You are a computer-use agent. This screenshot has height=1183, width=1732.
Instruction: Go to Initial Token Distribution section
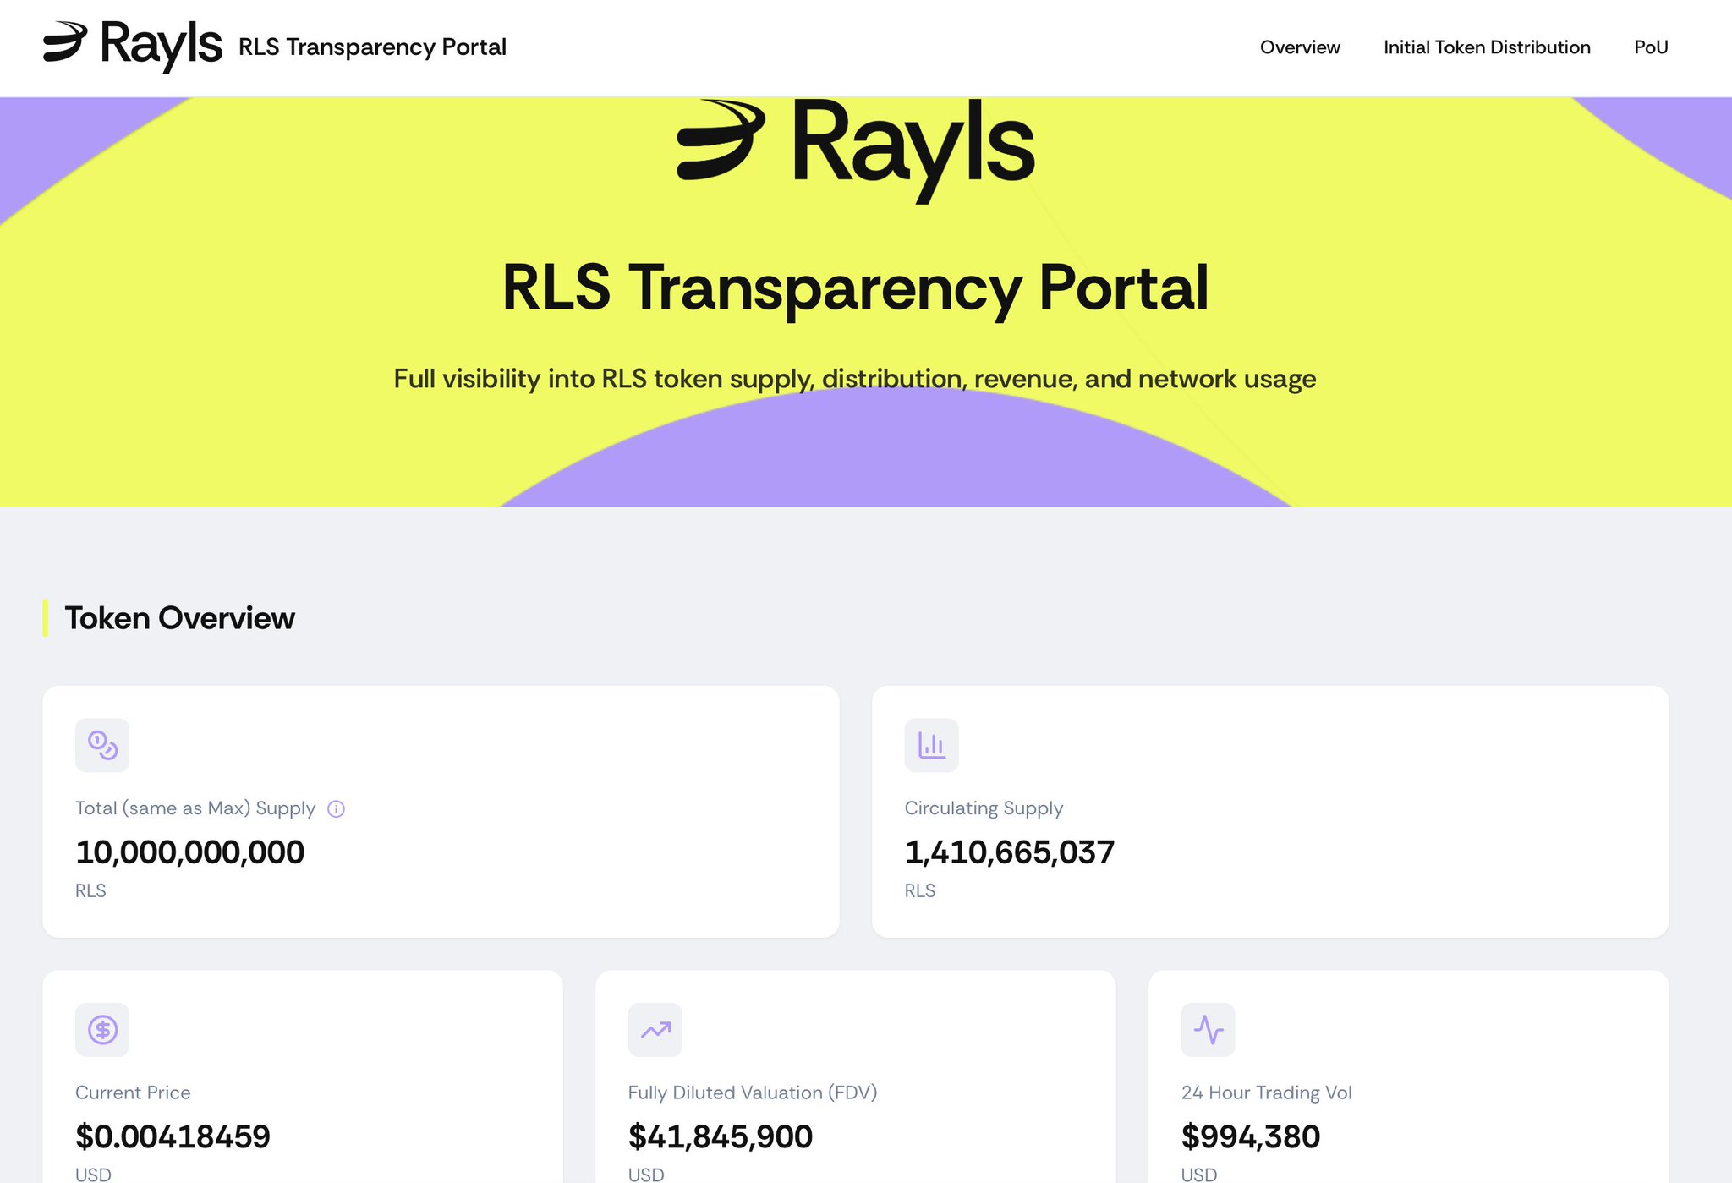(x=1487, y=47)
